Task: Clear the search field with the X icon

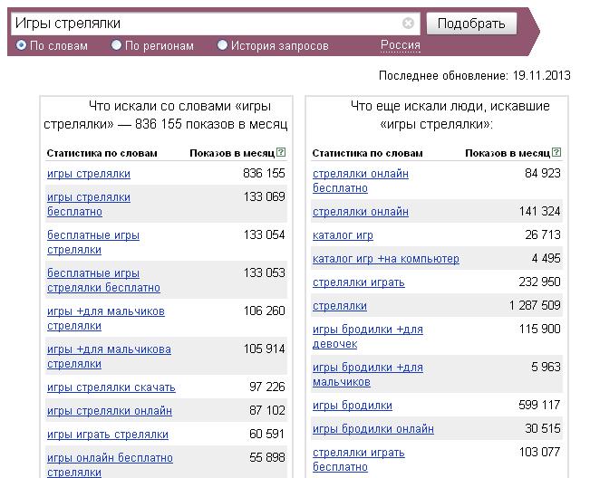Action: click(408, 24)
